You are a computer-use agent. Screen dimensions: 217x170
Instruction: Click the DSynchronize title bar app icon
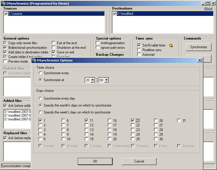tap(3, 3)
